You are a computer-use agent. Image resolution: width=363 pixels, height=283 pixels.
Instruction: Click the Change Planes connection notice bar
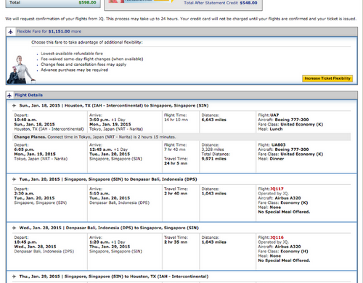pos(181,137)
